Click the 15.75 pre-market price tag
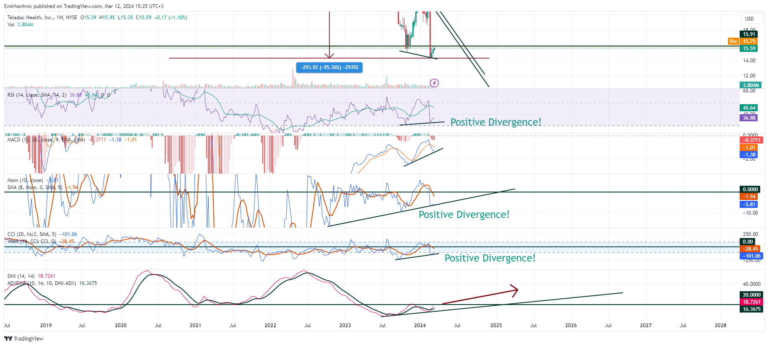The height and width of the screenshot is (346, 769). point(749,41)
